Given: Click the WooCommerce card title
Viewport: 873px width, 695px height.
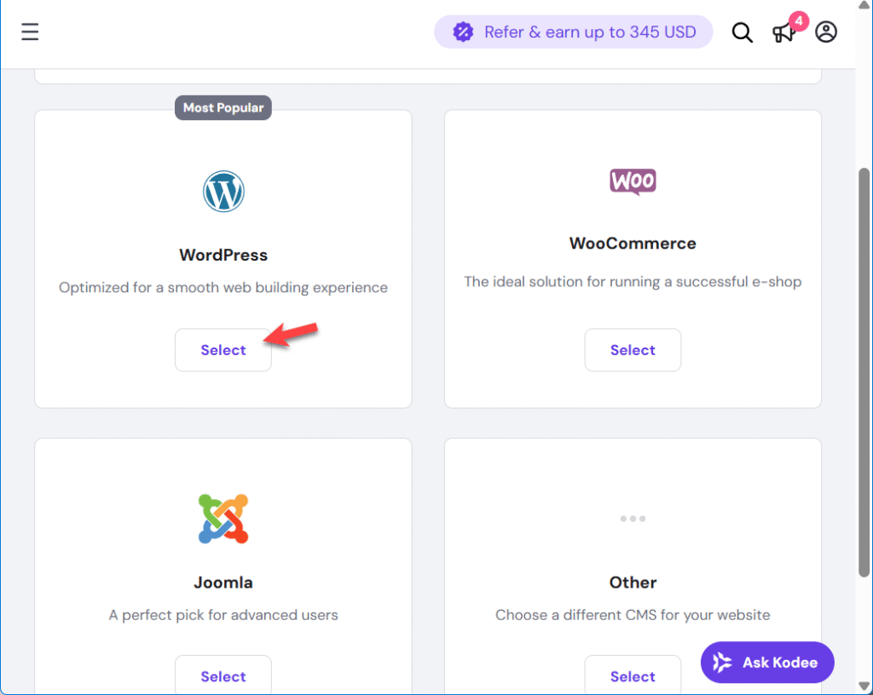Looking at the screenshot, I should tap(633, 244).
